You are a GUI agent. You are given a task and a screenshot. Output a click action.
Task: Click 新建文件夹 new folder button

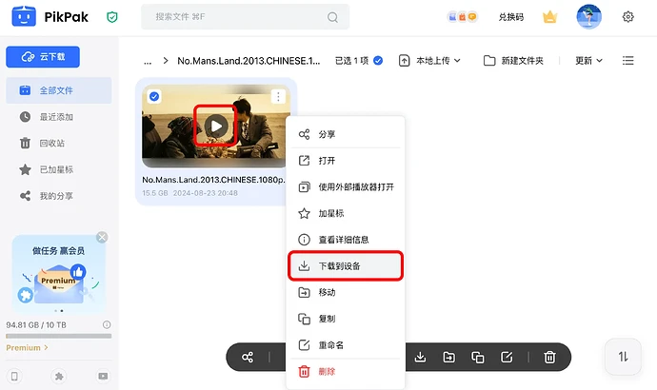click(x=513, y=61)
